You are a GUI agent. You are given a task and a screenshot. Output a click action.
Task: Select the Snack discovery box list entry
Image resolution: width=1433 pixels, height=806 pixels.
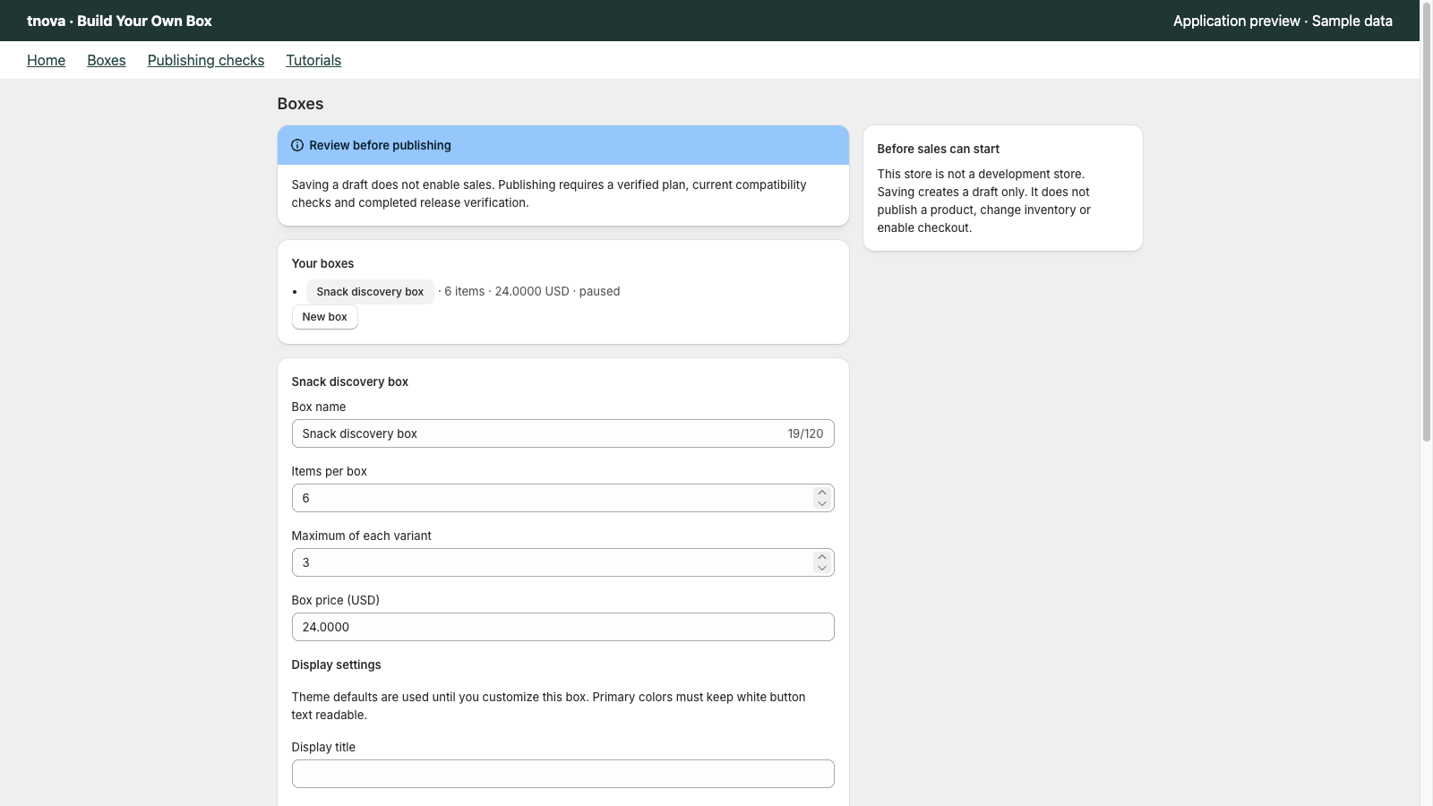click(370, 292)
